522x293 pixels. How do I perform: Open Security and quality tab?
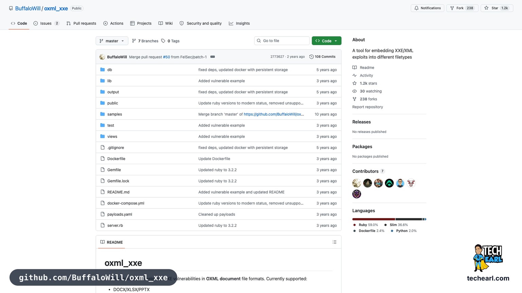tap(201, 23)
